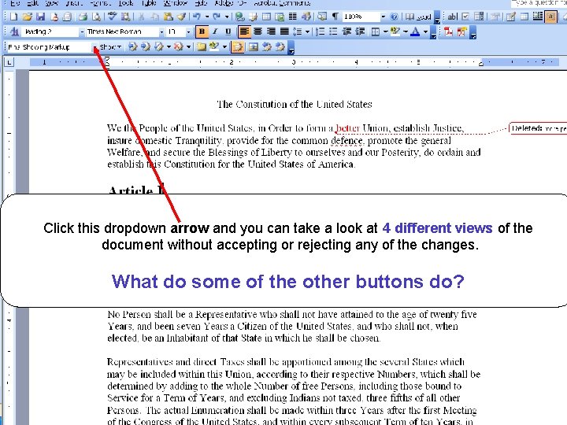
Task: Open the zoom percentage dropdown
Action: (383, 17)
